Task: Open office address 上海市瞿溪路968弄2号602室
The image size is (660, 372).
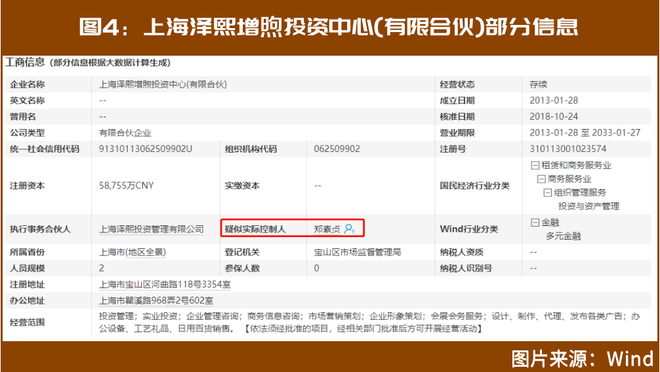Action: 155,301
